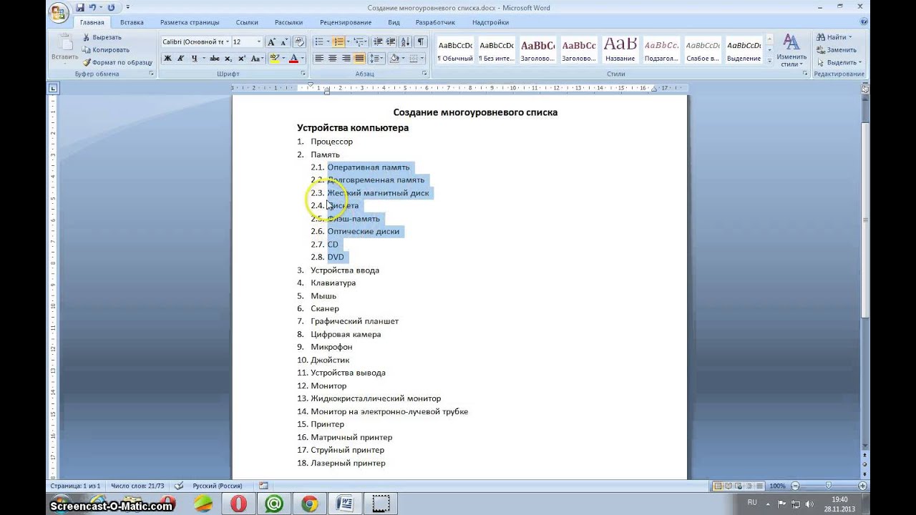
Task: Toggle paragraph marks (¶) visibility
Action: [421, 42]
